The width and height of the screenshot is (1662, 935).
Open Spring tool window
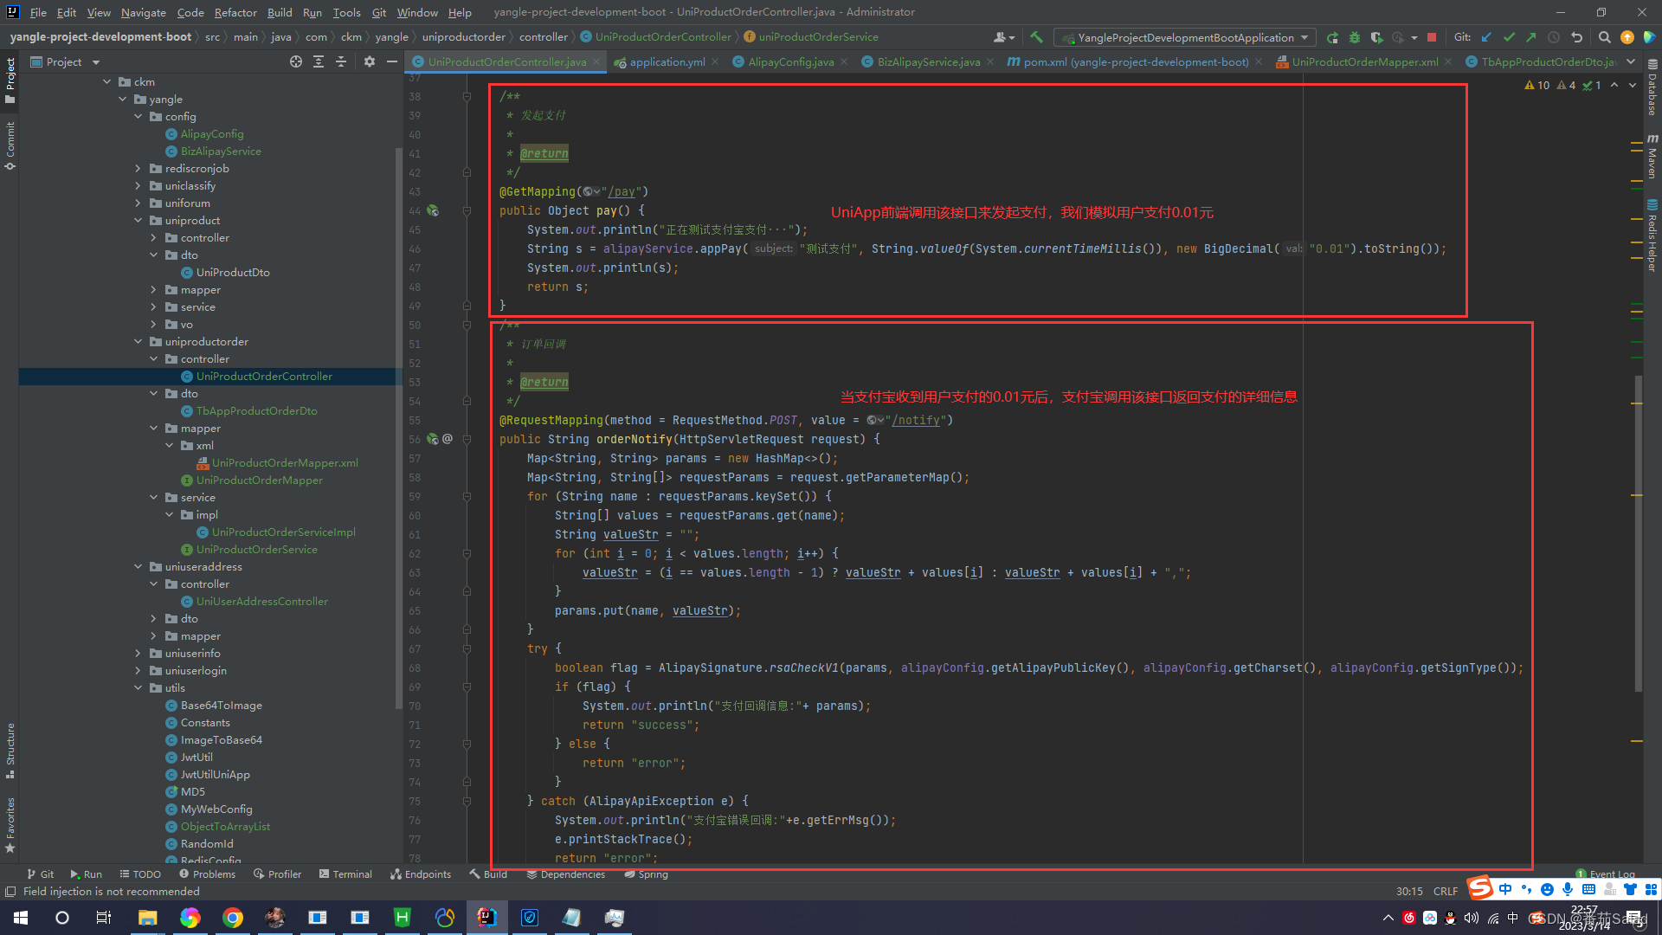pos(646,874)
